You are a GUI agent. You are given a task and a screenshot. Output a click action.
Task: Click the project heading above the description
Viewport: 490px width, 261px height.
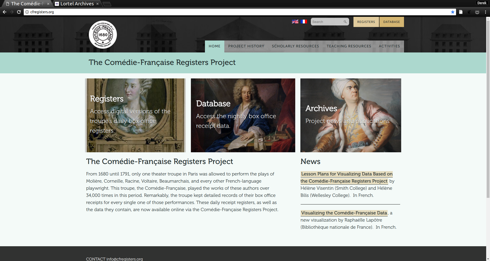[160, 161]
